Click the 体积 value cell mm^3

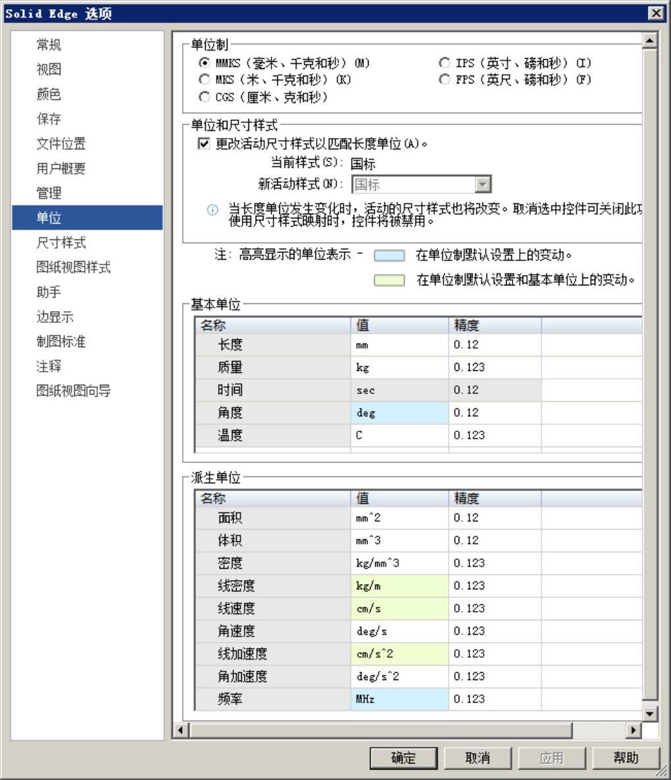point(400,541)
